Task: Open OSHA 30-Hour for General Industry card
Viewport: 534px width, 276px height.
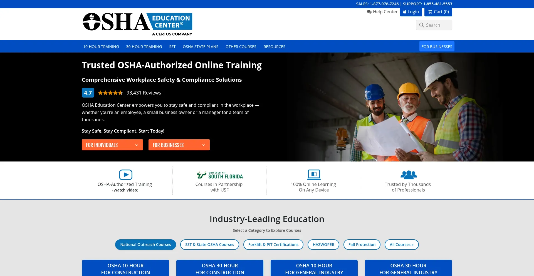Action: 408,268
